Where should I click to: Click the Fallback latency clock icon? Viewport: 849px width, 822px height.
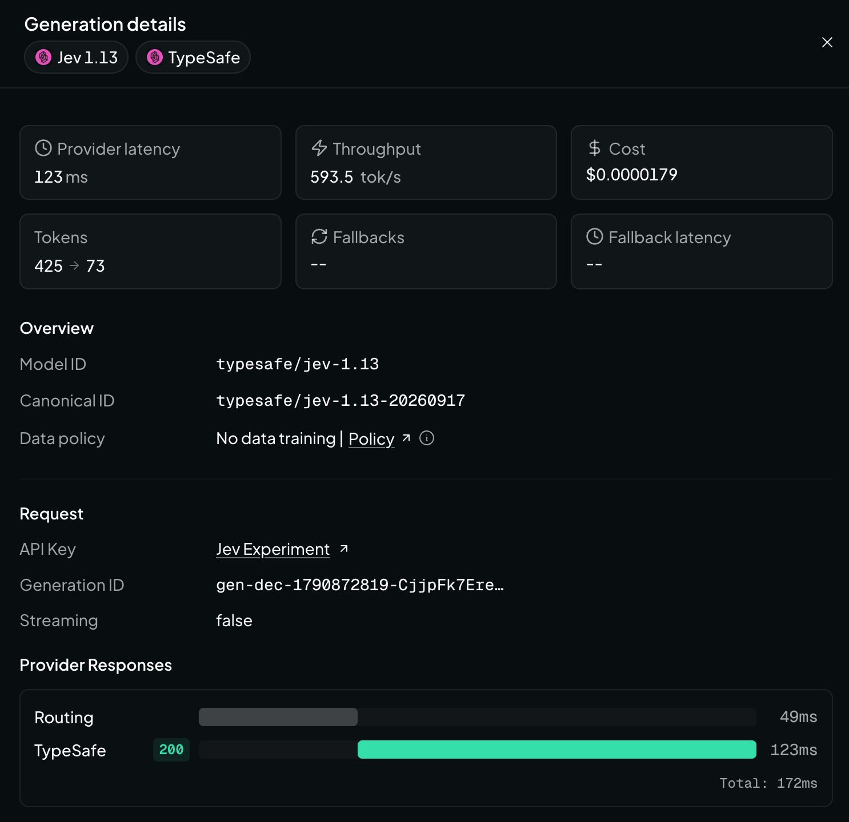595,236
